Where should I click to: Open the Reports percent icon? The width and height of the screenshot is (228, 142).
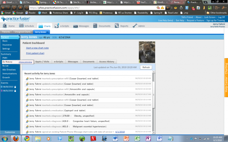[117, 26]
